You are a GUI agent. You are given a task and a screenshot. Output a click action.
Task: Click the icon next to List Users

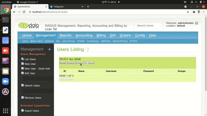[23, 59]
